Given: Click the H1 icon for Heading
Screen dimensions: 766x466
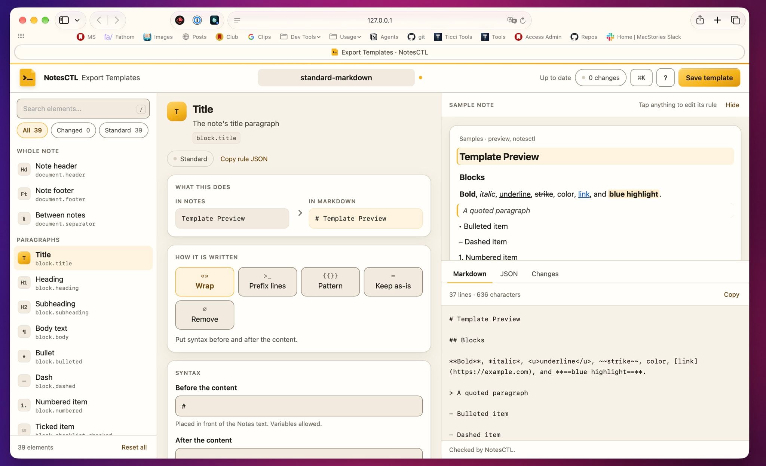Looking at the screenshot, I should click(24, 283).
